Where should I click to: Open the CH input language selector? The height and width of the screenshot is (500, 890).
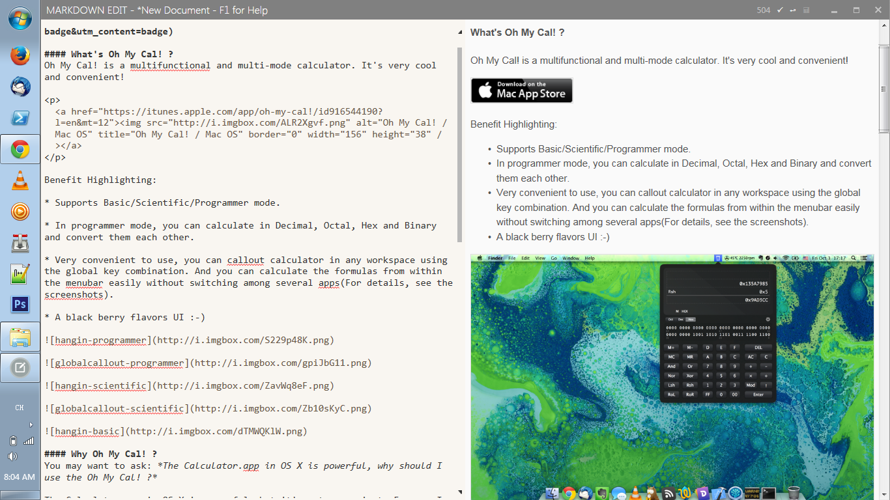[x=20, y=408]
